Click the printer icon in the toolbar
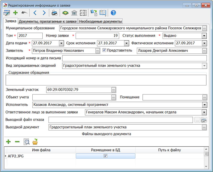Viewport: 213px width, 172px height. point(54,13)
